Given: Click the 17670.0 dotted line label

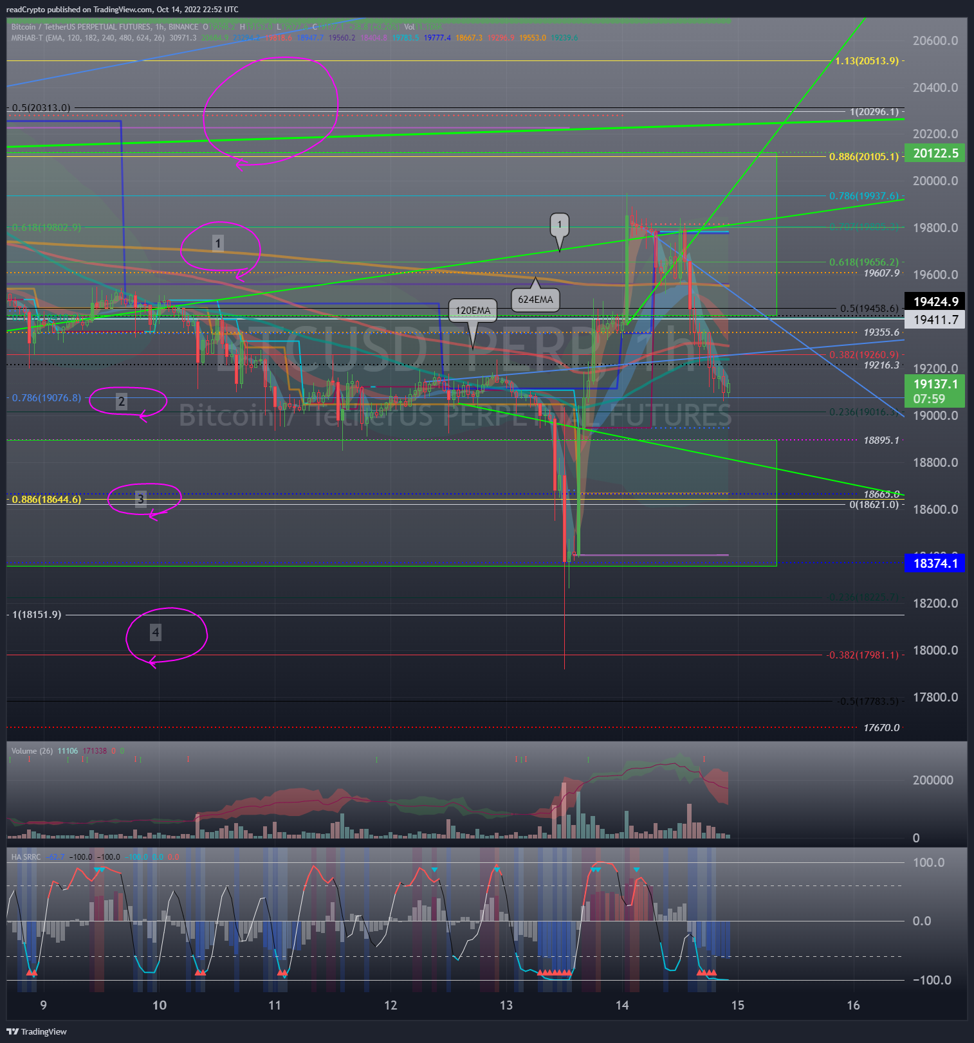Looking at the screenshot, I should point(881,728).
